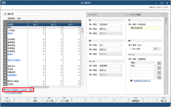Expand the デザイン side panel

click(x=166, y=15)
